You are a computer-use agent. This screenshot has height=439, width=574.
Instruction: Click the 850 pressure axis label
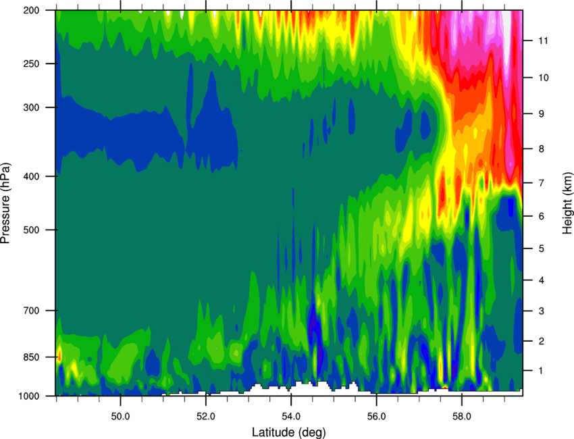[x=31, y=357]
